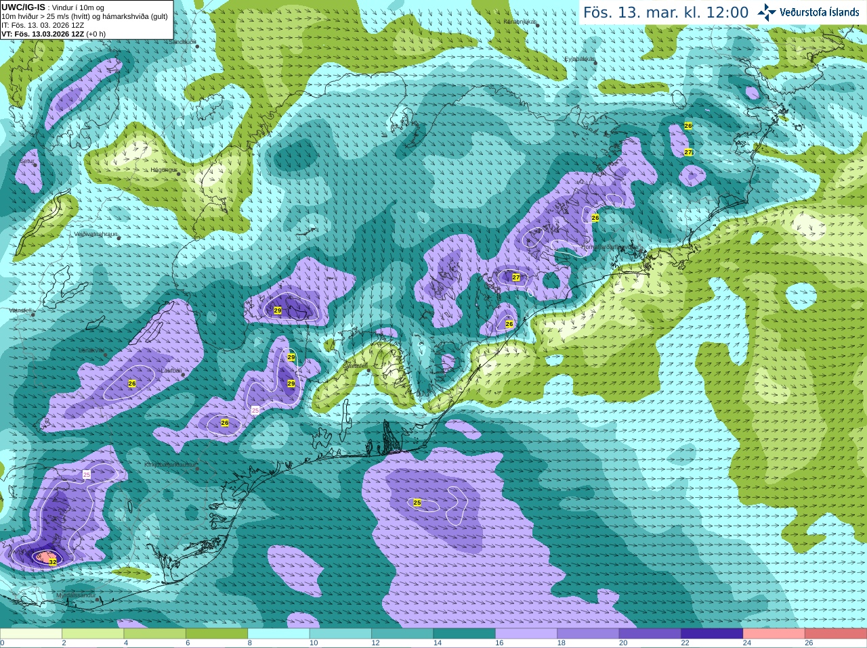Click the Mýrdalssandur station label
Viewport: 867px width, 648px height.
[76, 596]
